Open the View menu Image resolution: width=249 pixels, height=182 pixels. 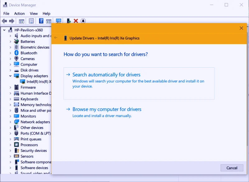(x=34, y=13)
